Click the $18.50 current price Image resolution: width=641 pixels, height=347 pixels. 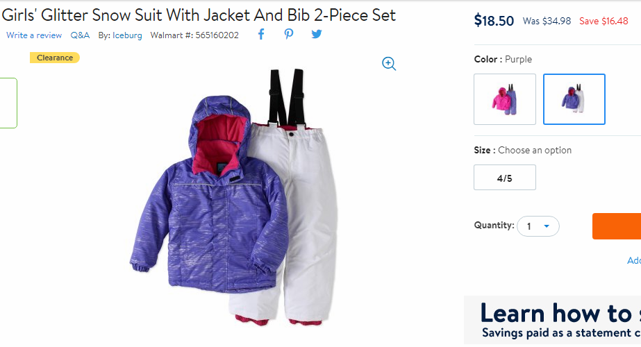(494, 20)
